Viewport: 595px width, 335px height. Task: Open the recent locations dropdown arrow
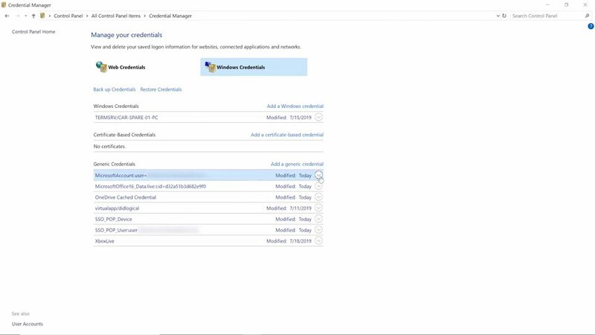(x=25, y=16)
